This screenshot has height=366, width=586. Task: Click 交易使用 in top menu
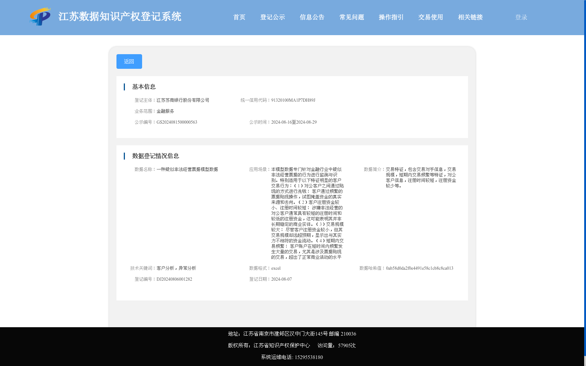[431, 17]
